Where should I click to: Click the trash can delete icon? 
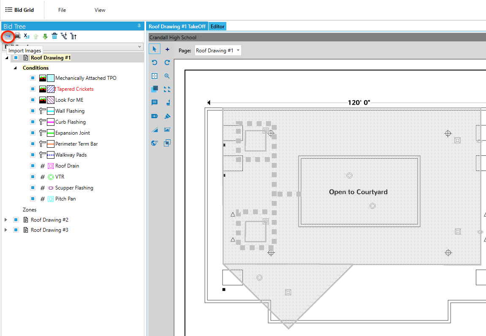click(x=54, y=36)
